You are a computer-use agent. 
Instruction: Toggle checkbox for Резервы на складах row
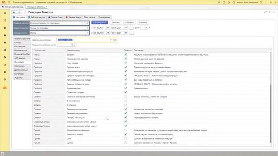pos(126,117)
